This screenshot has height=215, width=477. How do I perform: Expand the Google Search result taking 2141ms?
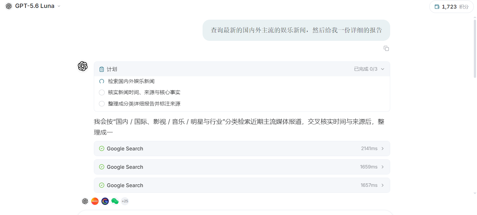pyautogui.click(x=242, y=149)
